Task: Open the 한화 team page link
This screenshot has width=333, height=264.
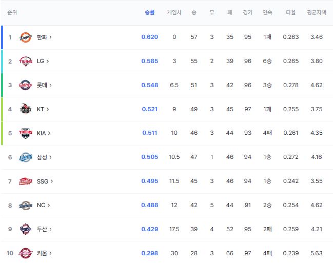Action: [44, 37]
